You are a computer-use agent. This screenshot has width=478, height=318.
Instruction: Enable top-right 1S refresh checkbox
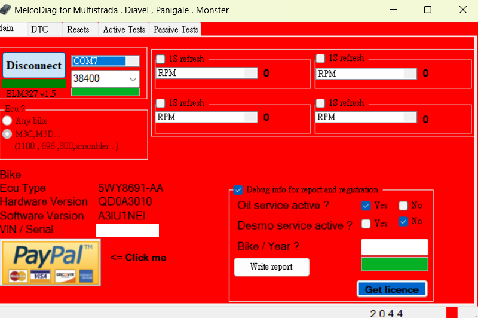click(x=320, y=58)
